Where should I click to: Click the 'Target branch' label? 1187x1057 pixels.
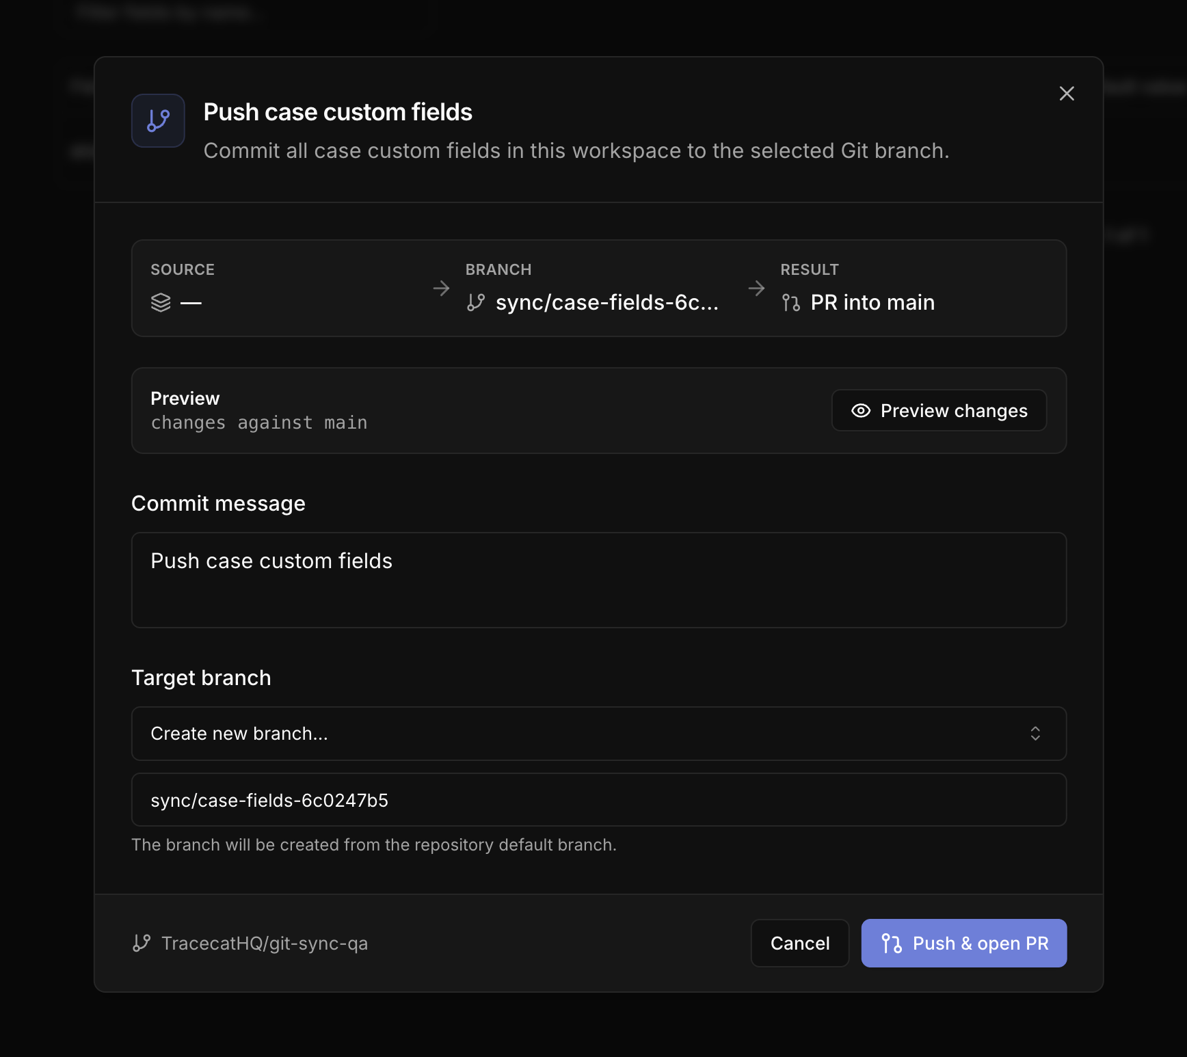201,678
